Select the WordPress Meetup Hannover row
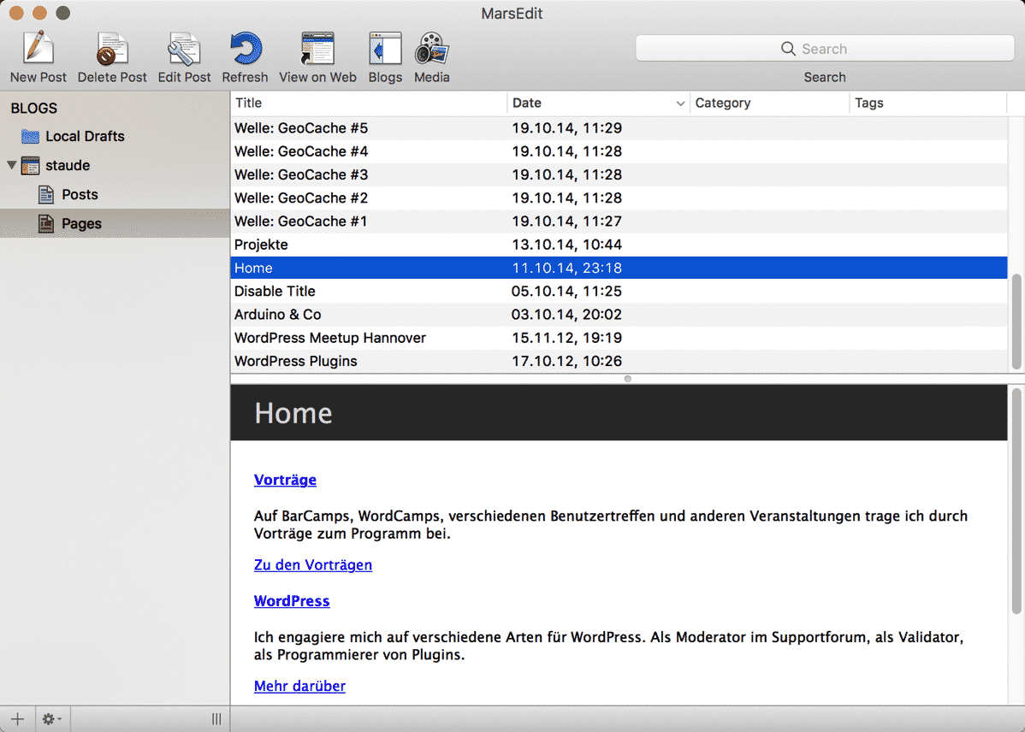Screen dimensions: 1025x732 click(330, 338)
